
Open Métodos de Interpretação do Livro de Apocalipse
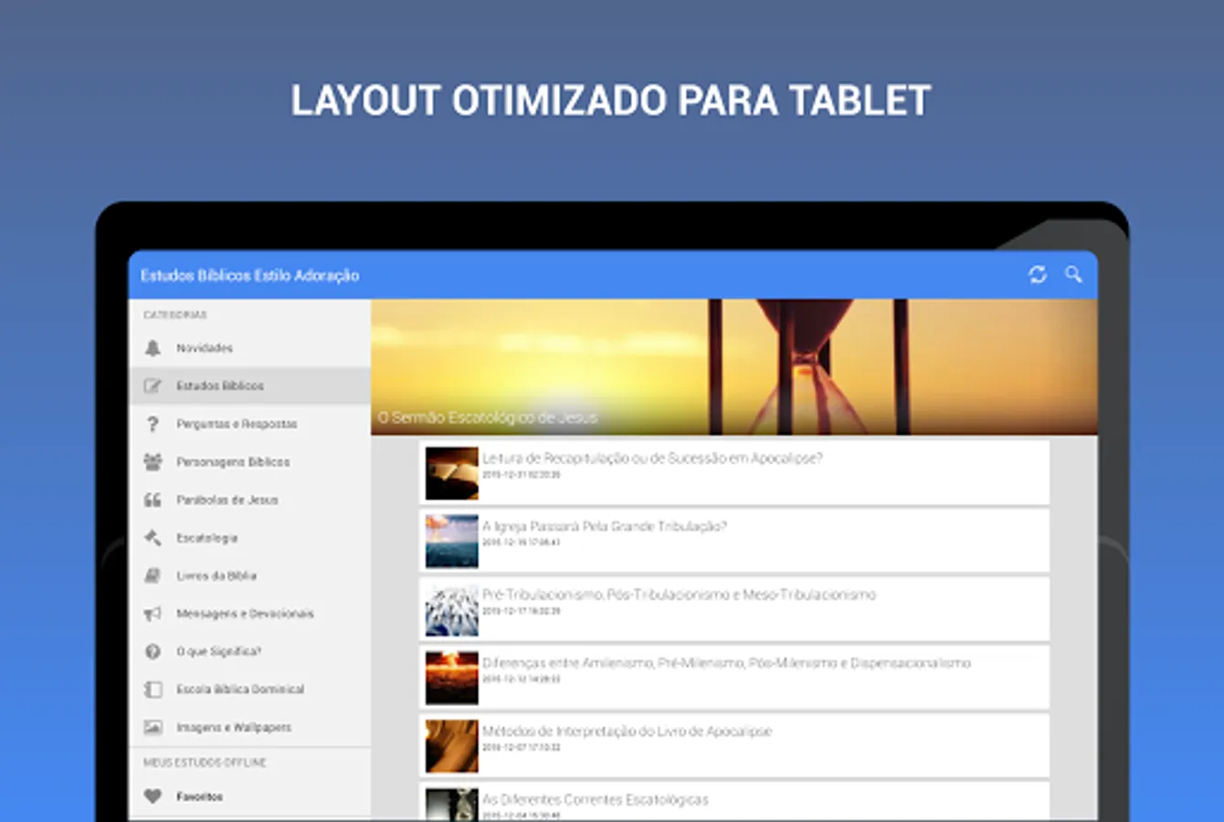click(627, 732)
